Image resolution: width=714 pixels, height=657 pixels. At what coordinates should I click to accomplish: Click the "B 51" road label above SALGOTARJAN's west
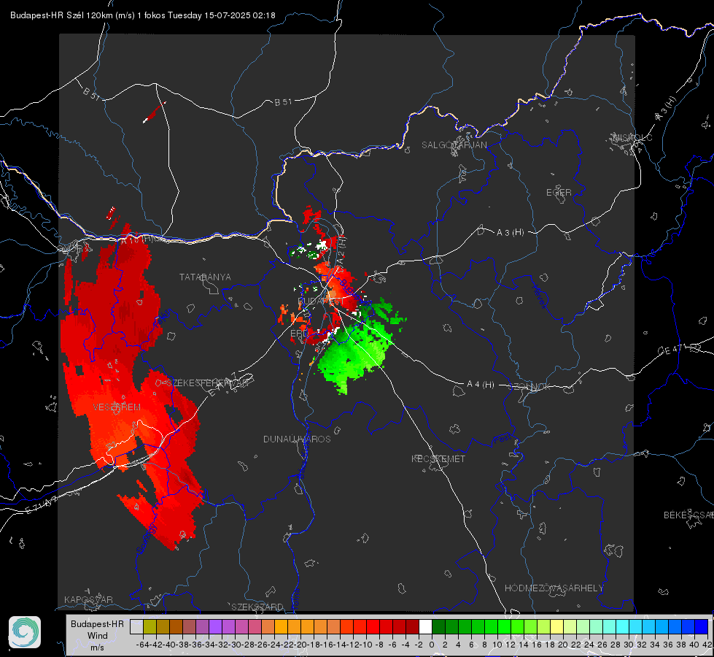click(x=283, y=102)
